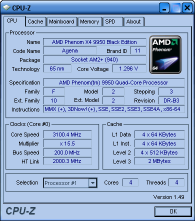Click the processor name AMD Phenom X4 9950 Black Edition
This screenshot has width=195, height=221.
(94, 42)
